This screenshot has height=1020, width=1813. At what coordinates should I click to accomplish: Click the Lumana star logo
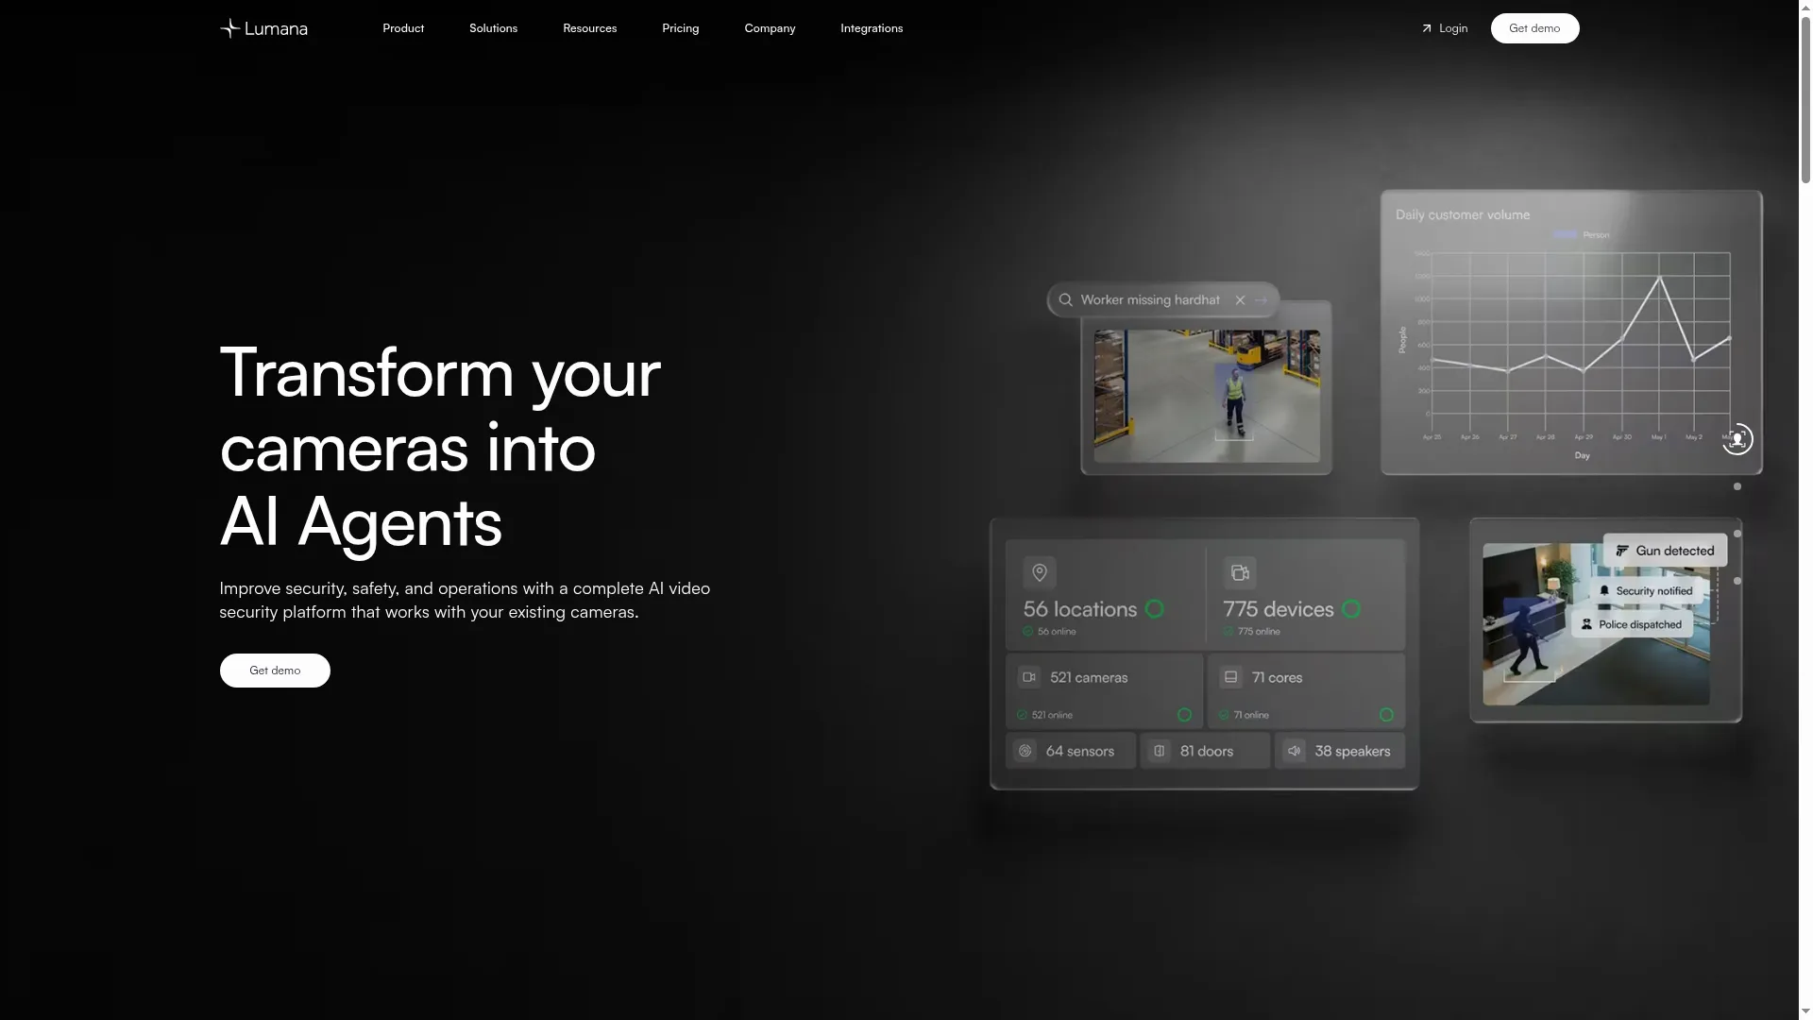click(x=229, y=28)
